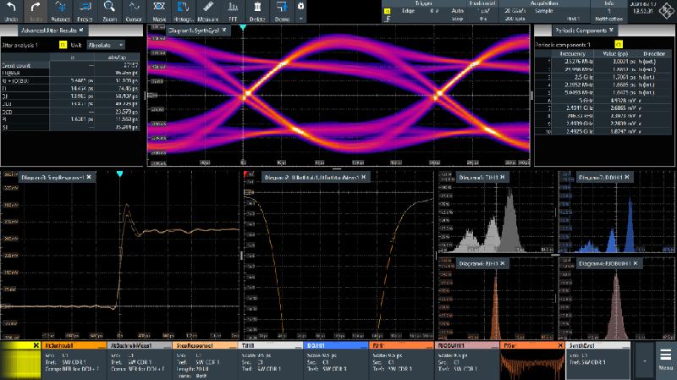Close the Advanced Jitter Results tab
677x380 pixels.
(x=81, y=30)
